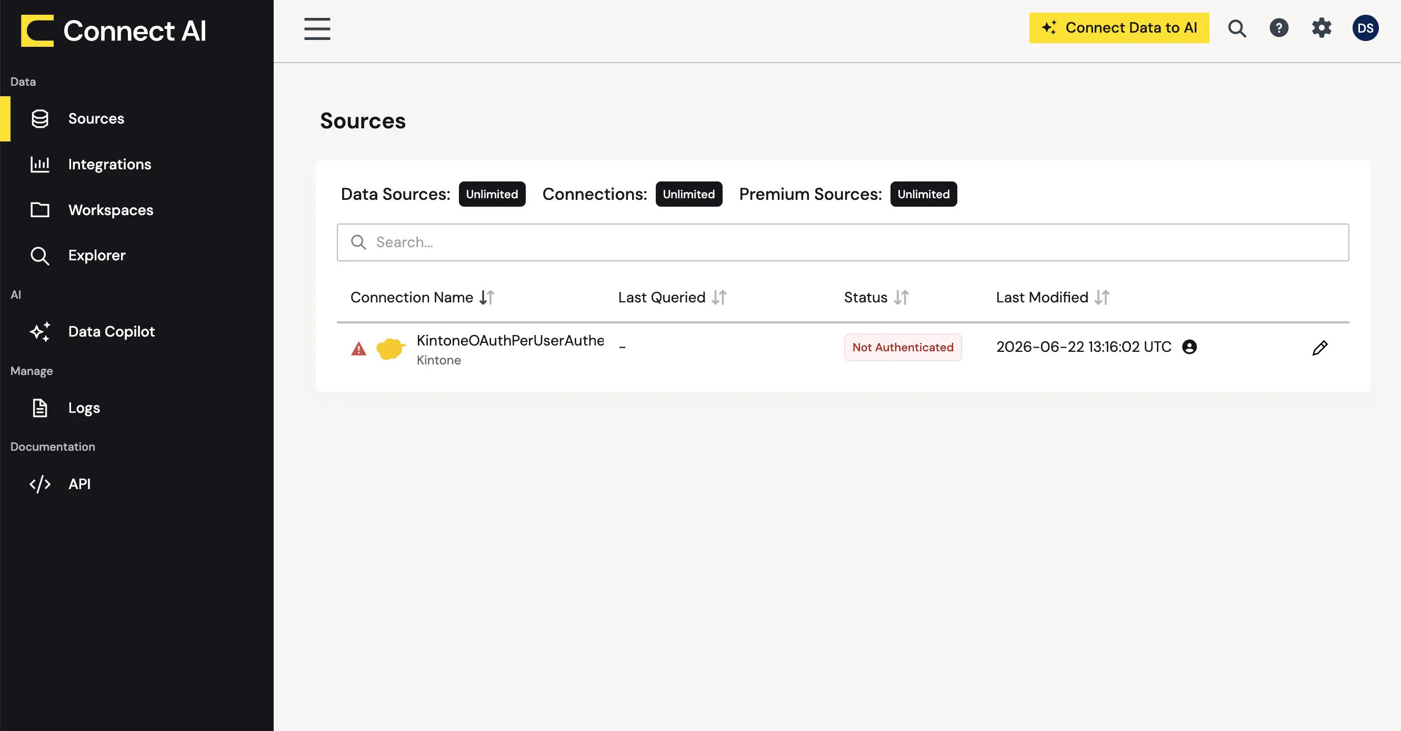Click the Connection Name column header

tap(412, 297)
